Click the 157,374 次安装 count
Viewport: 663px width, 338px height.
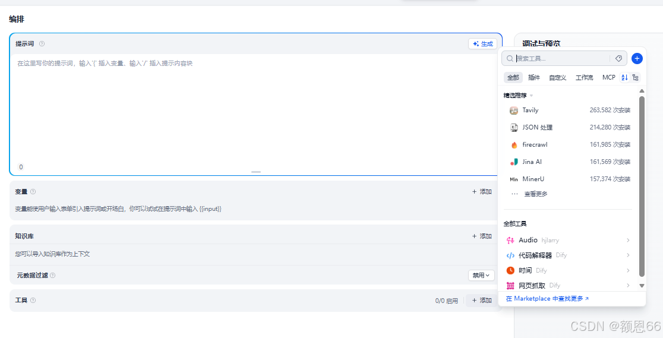tap(610, 179)
